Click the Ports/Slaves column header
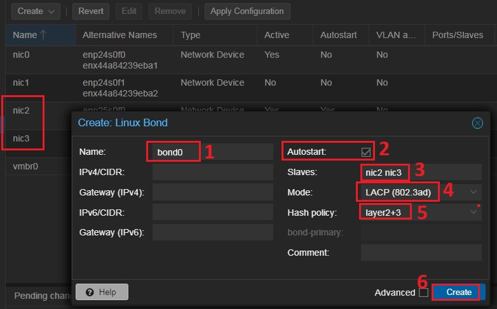This screenshot has height=309, width=497. click(460, 35)
